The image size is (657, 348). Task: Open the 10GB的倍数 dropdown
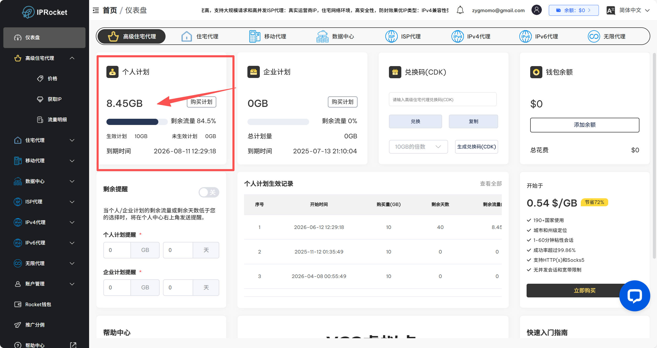click(x=418, y=147)
